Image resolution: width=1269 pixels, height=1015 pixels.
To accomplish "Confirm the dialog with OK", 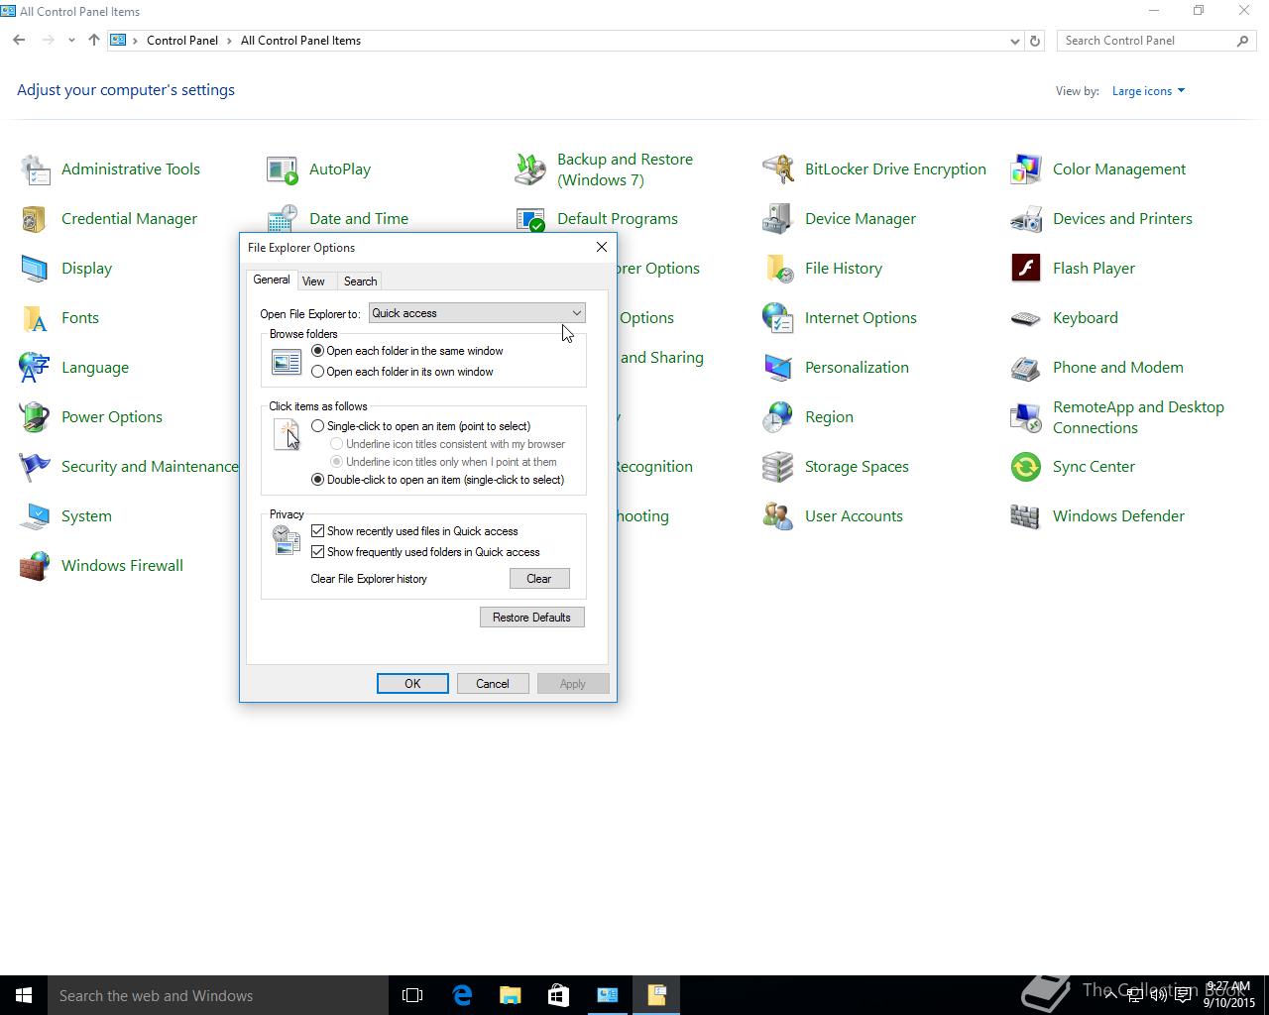I will 412,684.
